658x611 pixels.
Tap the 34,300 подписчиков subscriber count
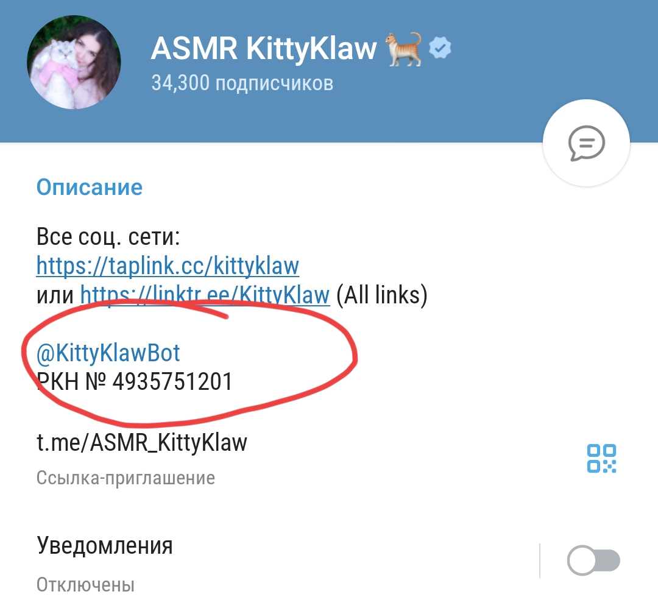(242, 83)
